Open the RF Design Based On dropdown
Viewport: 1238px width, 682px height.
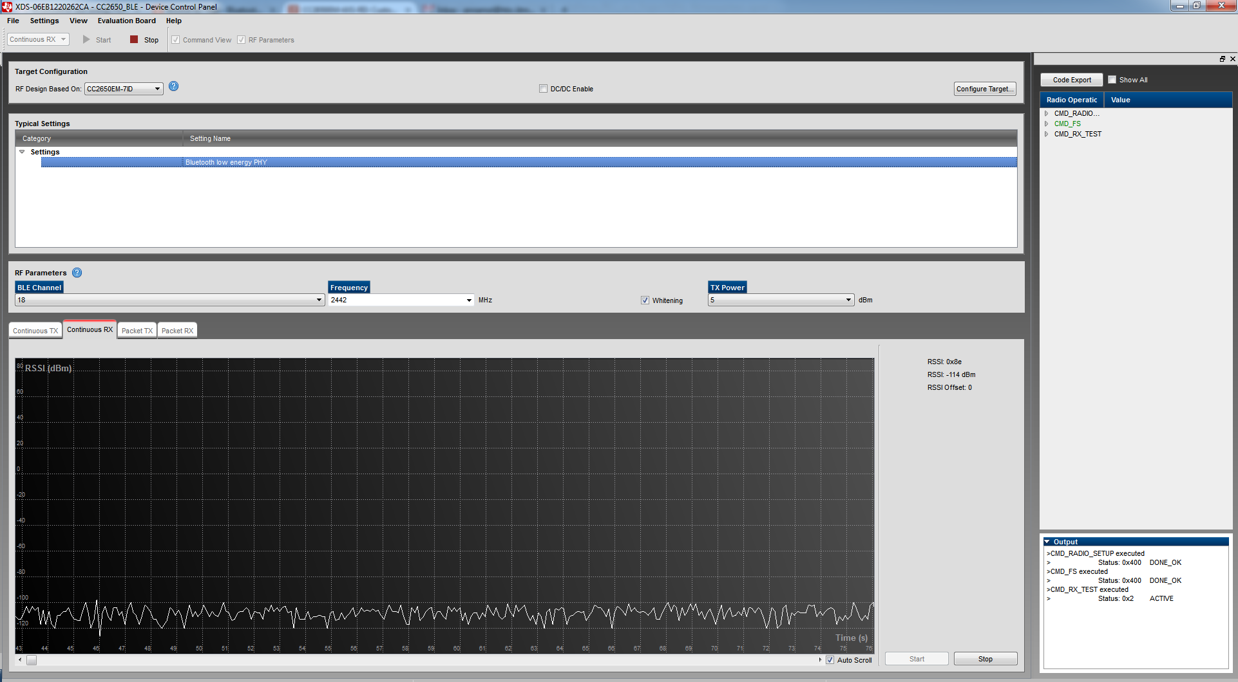(x=124, y=89)
